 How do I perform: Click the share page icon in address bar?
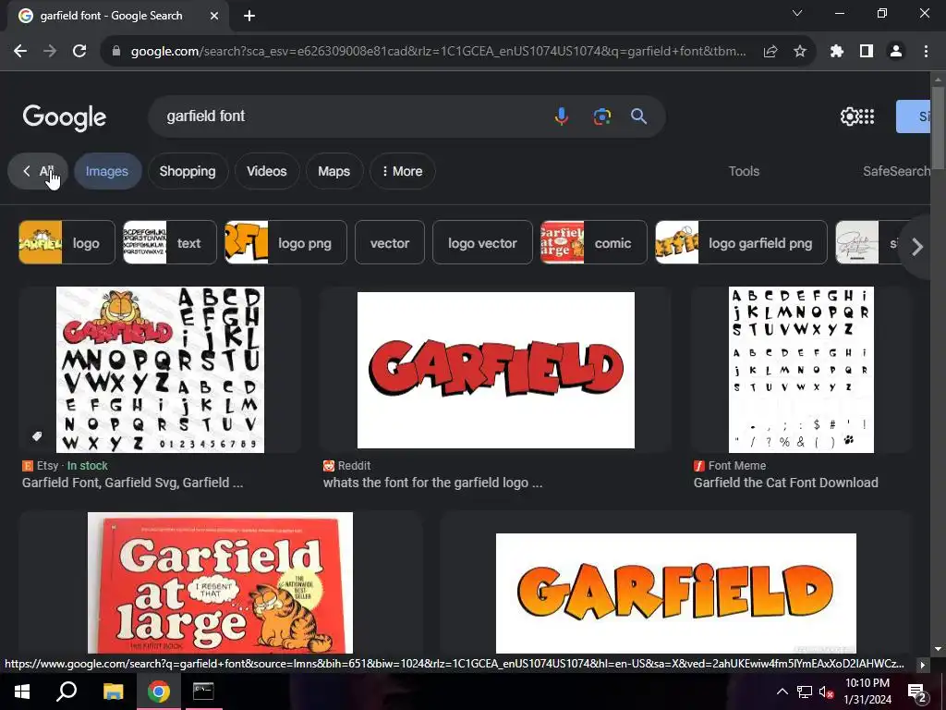[x=770, y=52]
